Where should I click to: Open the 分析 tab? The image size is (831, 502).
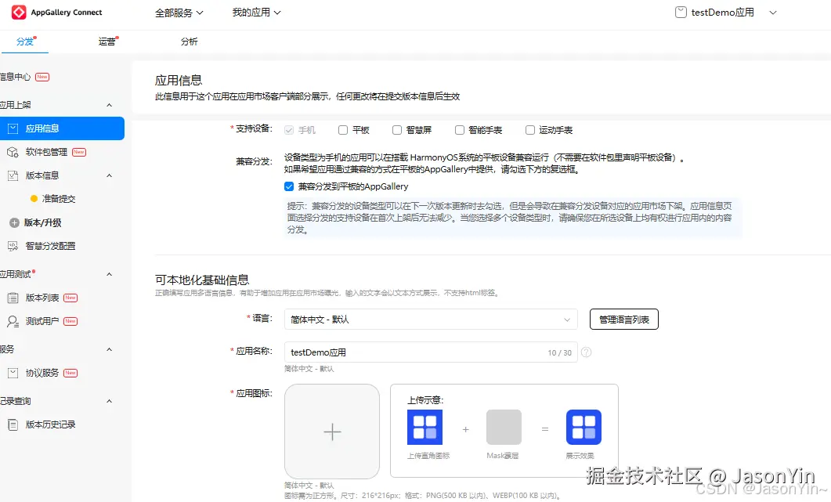click(x=190, y=41)
